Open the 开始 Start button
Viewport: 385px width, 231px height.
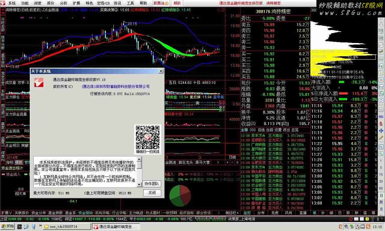coord(8,226)
